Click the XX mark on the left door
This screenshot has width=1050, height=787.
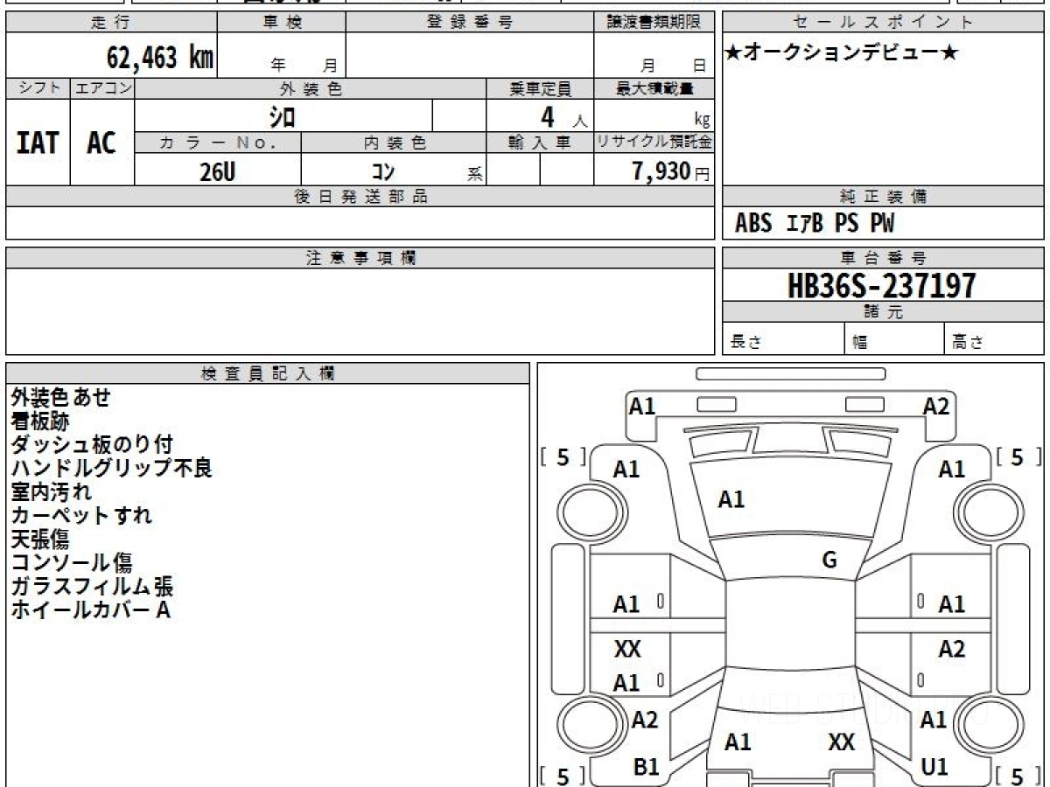click(x=627, y=650)
